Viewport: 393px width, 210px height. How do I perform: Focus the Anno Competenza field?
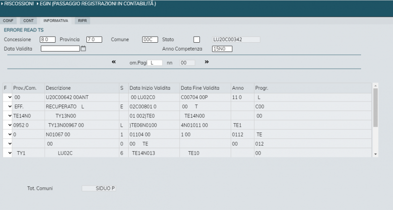(222, 49)
